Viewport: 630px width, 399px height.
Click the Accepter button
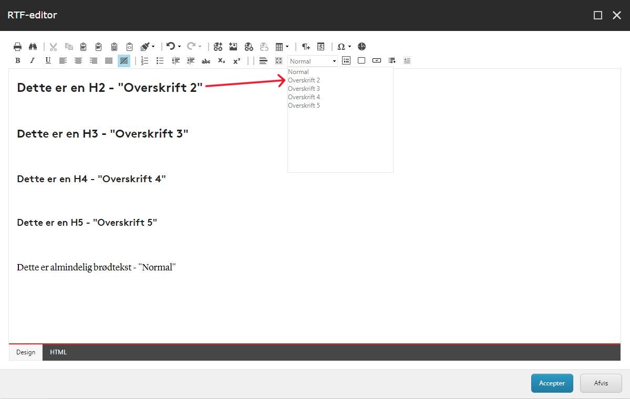[552, 383]
